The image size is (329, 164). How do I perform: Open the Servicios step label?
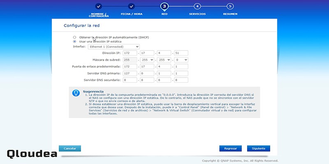pos(197,14)
